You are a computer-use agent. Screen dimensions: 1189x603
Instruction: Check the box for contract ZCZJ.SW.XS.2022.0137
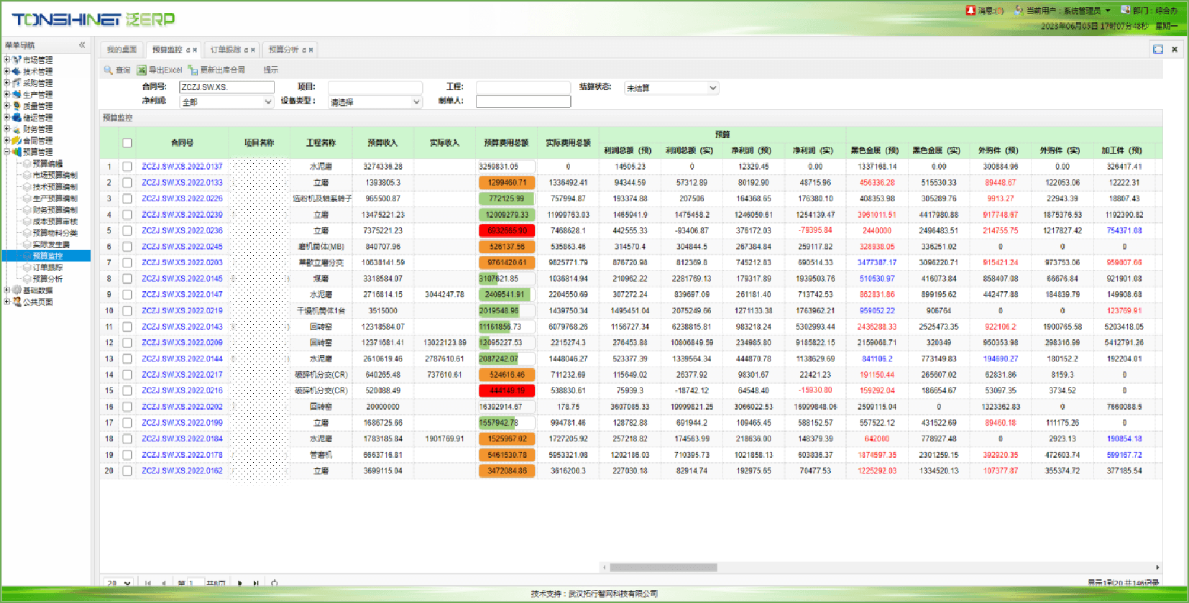(x=127, y=167)
